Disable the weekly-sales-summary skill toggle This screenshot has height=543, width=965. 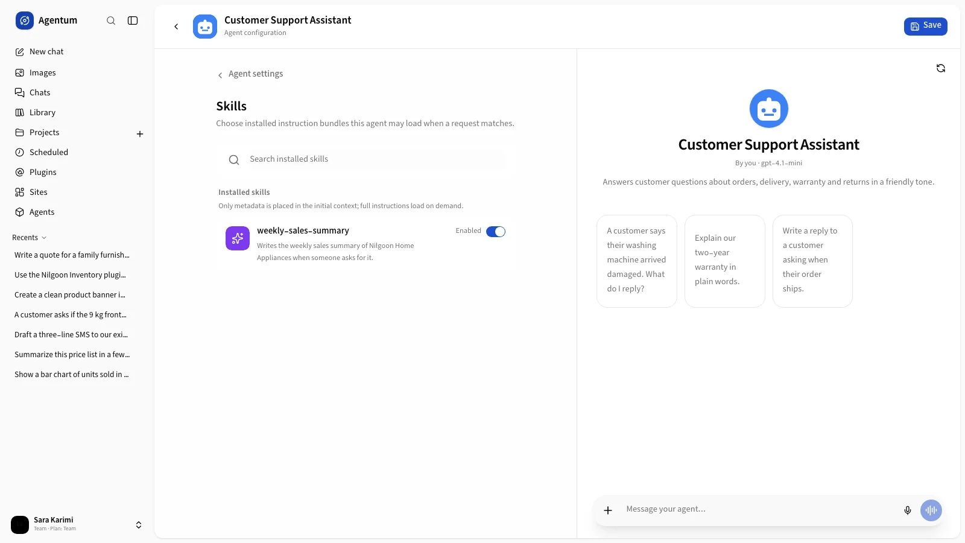coord(496,232)
